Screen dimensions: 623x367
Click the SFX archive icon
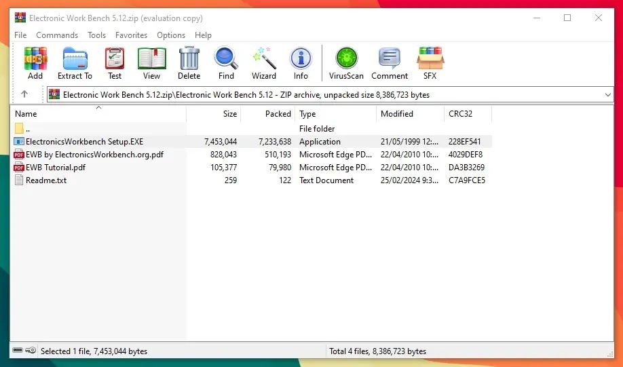click(x=430, y=58)
